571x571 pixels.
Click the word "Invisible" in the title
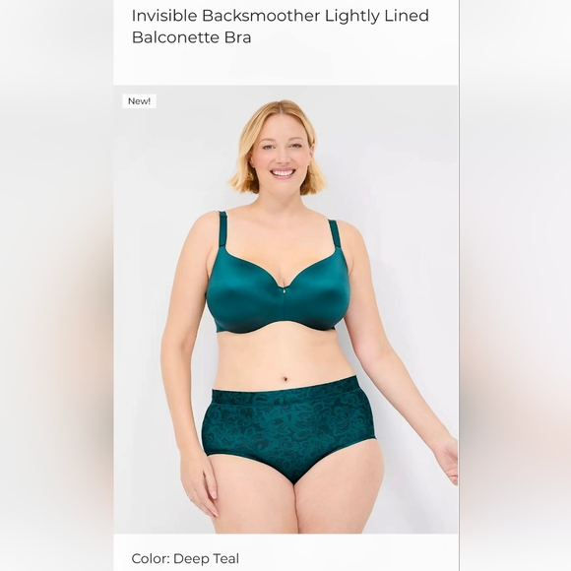[164, 16]
